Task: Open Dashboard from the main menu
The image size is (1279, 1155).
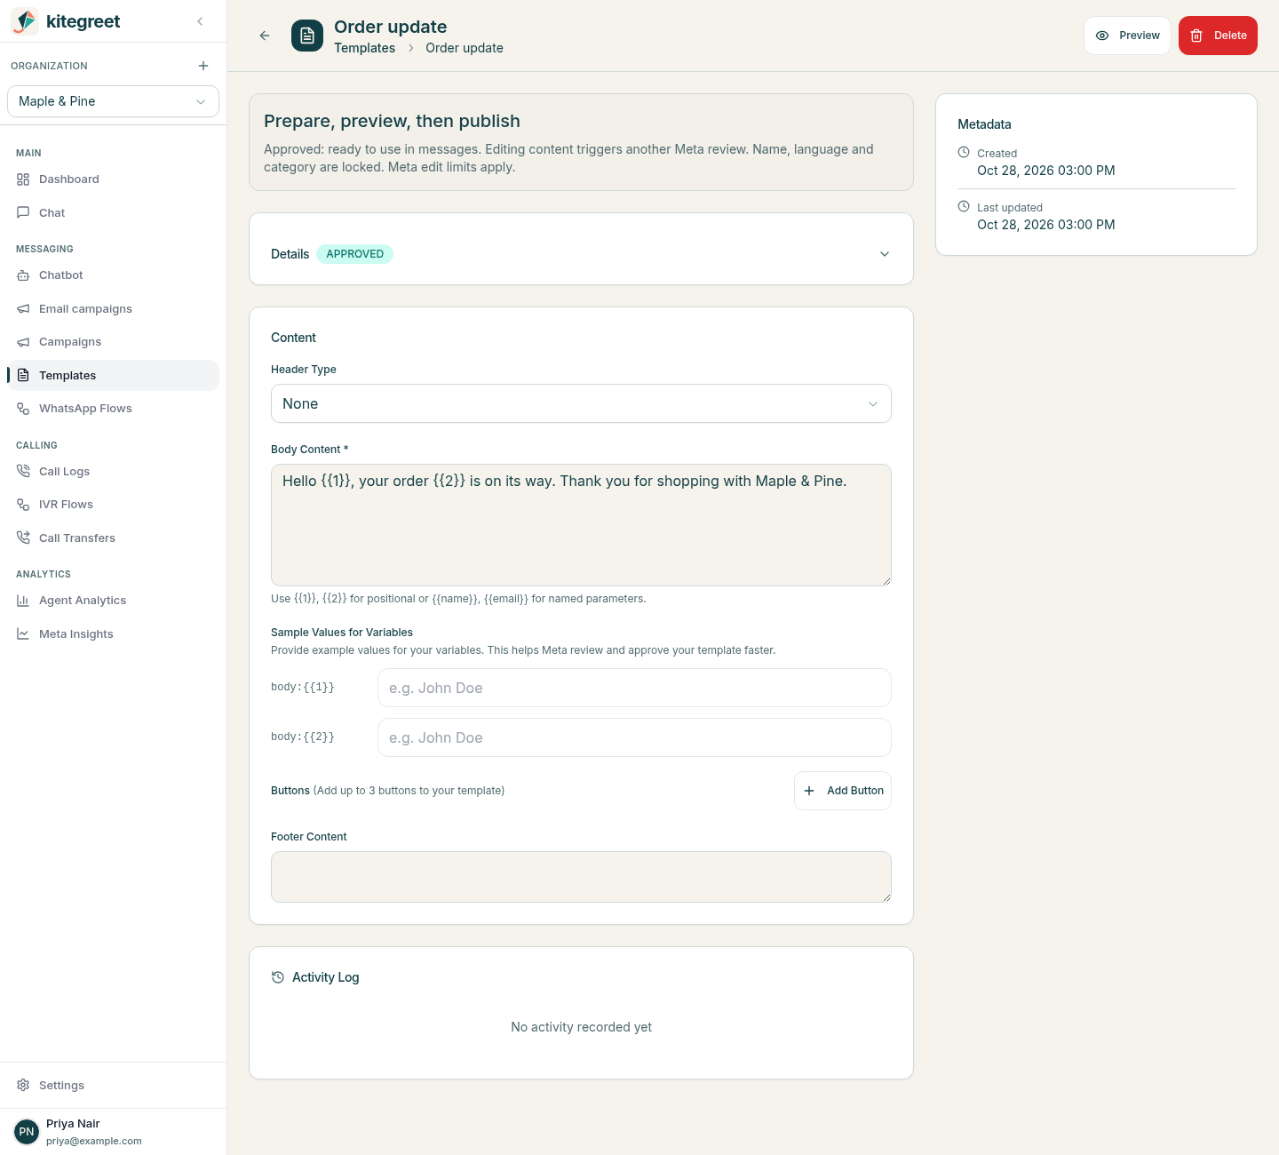Action: click(x=113, y=179)
